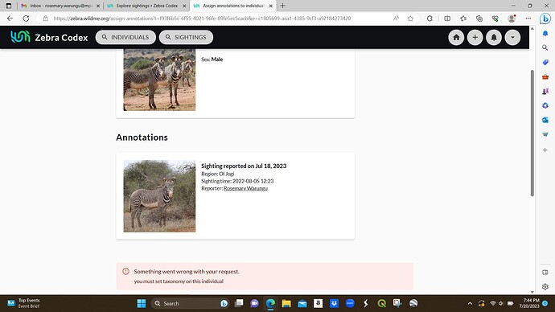
Task: Open Windows Start menu
Action: (x=142, y=303)
